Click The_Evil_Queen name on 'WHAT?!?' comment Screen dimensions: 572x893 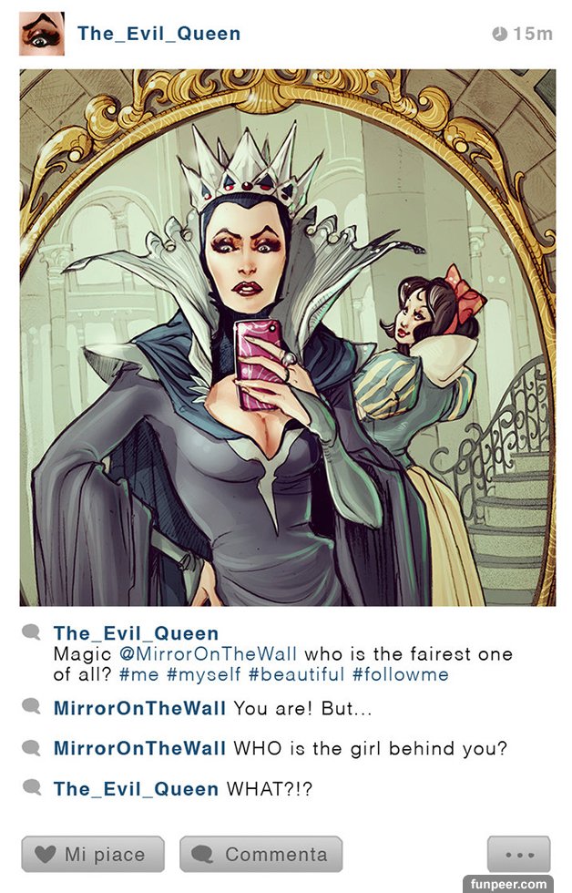(x=136, y=789)
